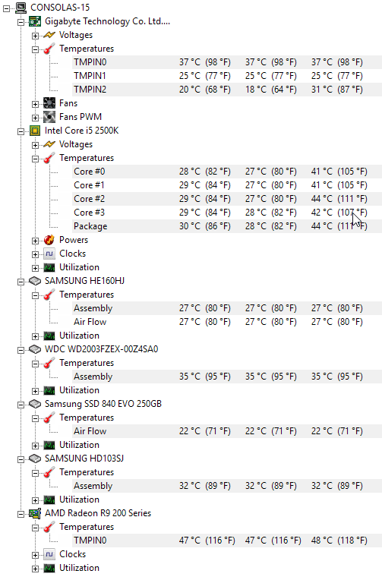Collapse Temperatures under Intel Core i5 2500K

tap(35, 159)
